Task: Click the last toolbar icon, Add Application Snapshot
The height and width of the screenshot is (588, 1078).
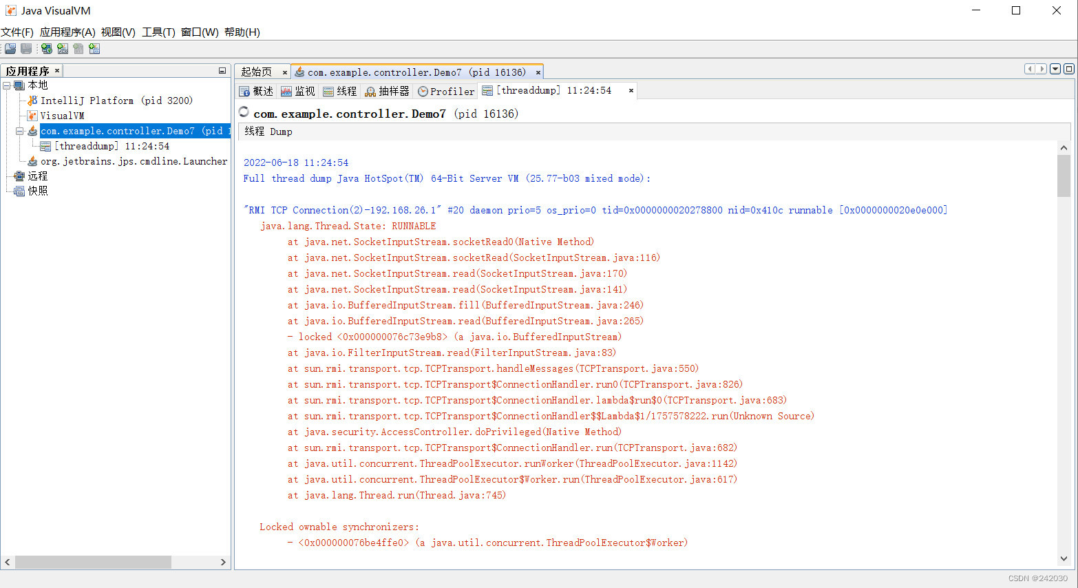Action: click(x=94, y=49)
